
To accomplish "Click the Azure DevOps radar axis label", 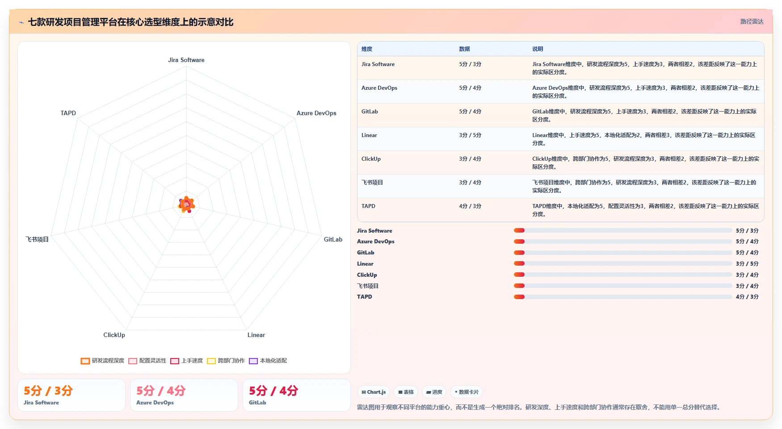I will [316, 113].
